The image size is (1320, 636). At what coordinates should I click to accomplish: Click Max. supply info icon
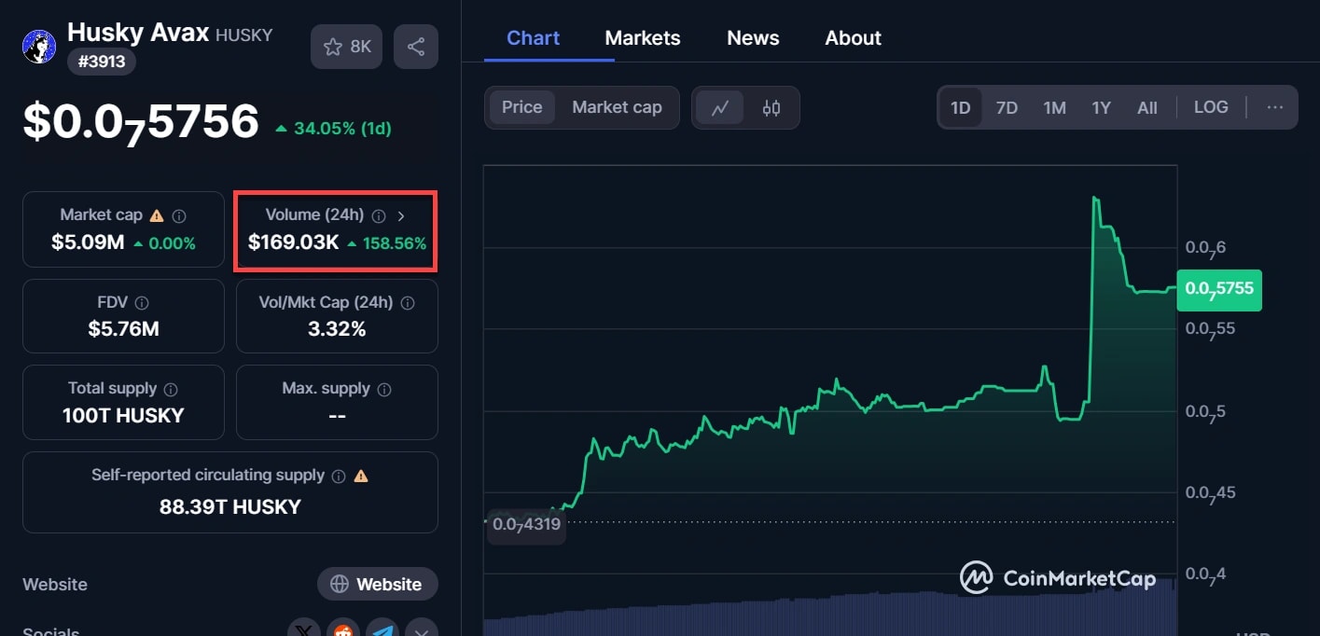click(384, 389)
